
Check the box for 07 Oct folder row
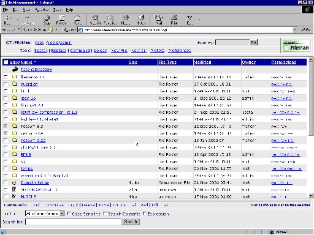6,84
